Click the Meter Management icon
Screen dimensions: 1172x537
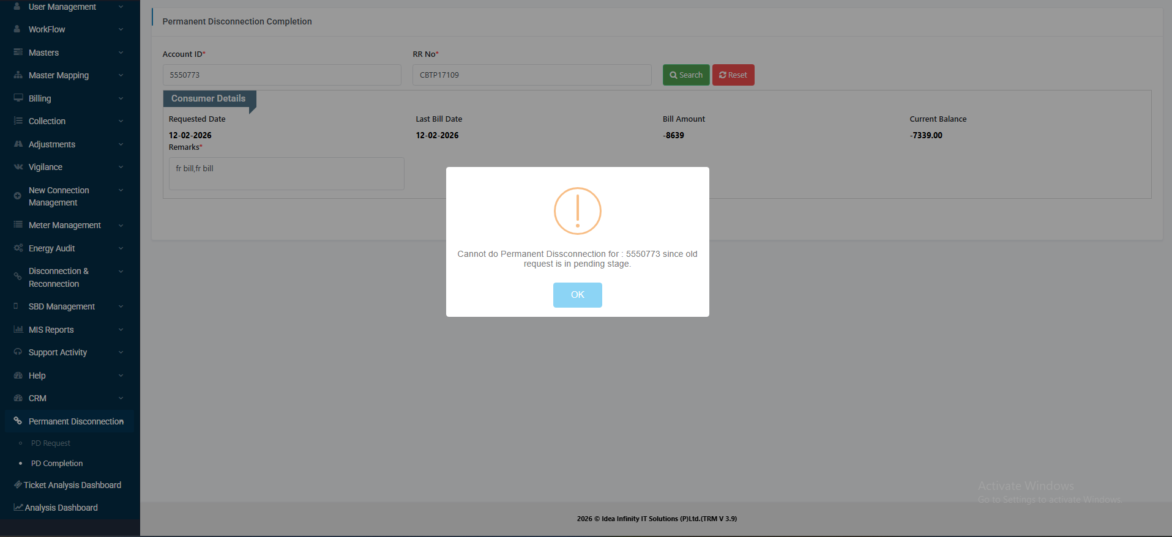[x=18, y=224]
